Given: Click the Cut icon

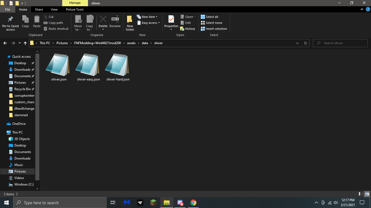Looking at the screenshot, I should click(49, 17).
